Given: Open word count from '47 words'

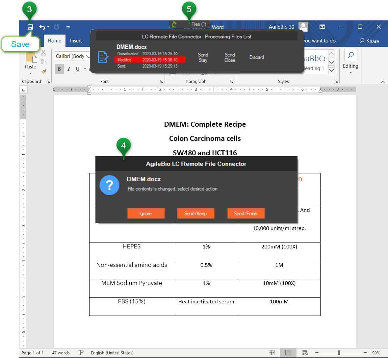Looking at the screenshot, I should [61, 353].
